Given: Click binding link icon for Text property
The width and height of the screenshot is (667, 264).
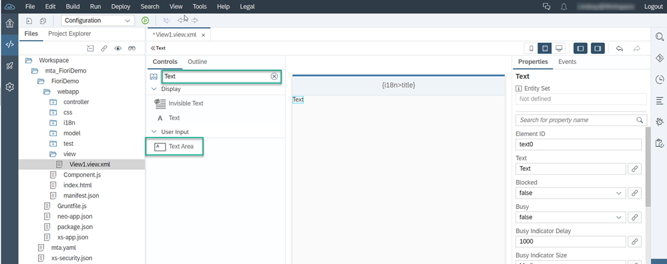Looking at the screenshot, I should [x=634, y=169].
